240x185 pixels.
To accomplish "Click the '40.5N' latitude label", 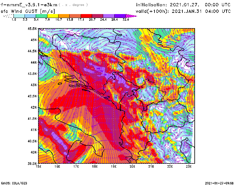I will click(x=32, y=141).
